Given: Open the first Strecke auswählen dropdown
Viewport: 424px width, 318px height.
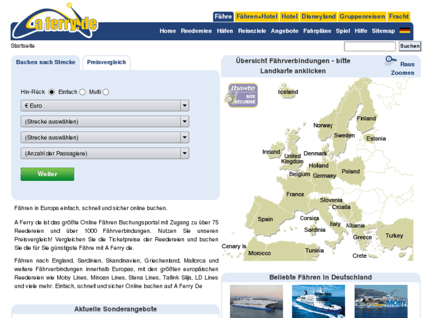Looking at the screenshot, I should coord(104,121).
